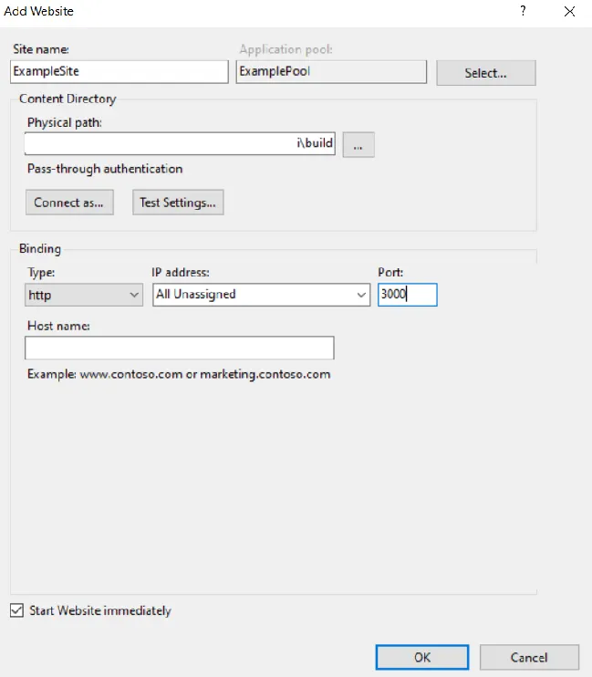This screenshot has width=592, height=677.
Task: Click the Application pool ExamplePool field
Action: [x=331, y=71]
